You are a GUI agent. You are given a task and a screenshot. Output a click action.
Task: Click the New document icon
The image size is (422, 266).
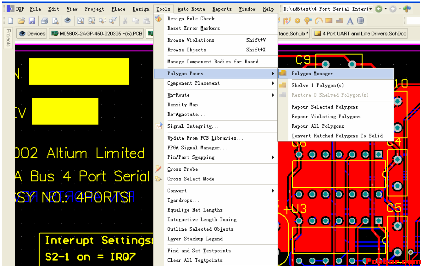click(11, 21)
